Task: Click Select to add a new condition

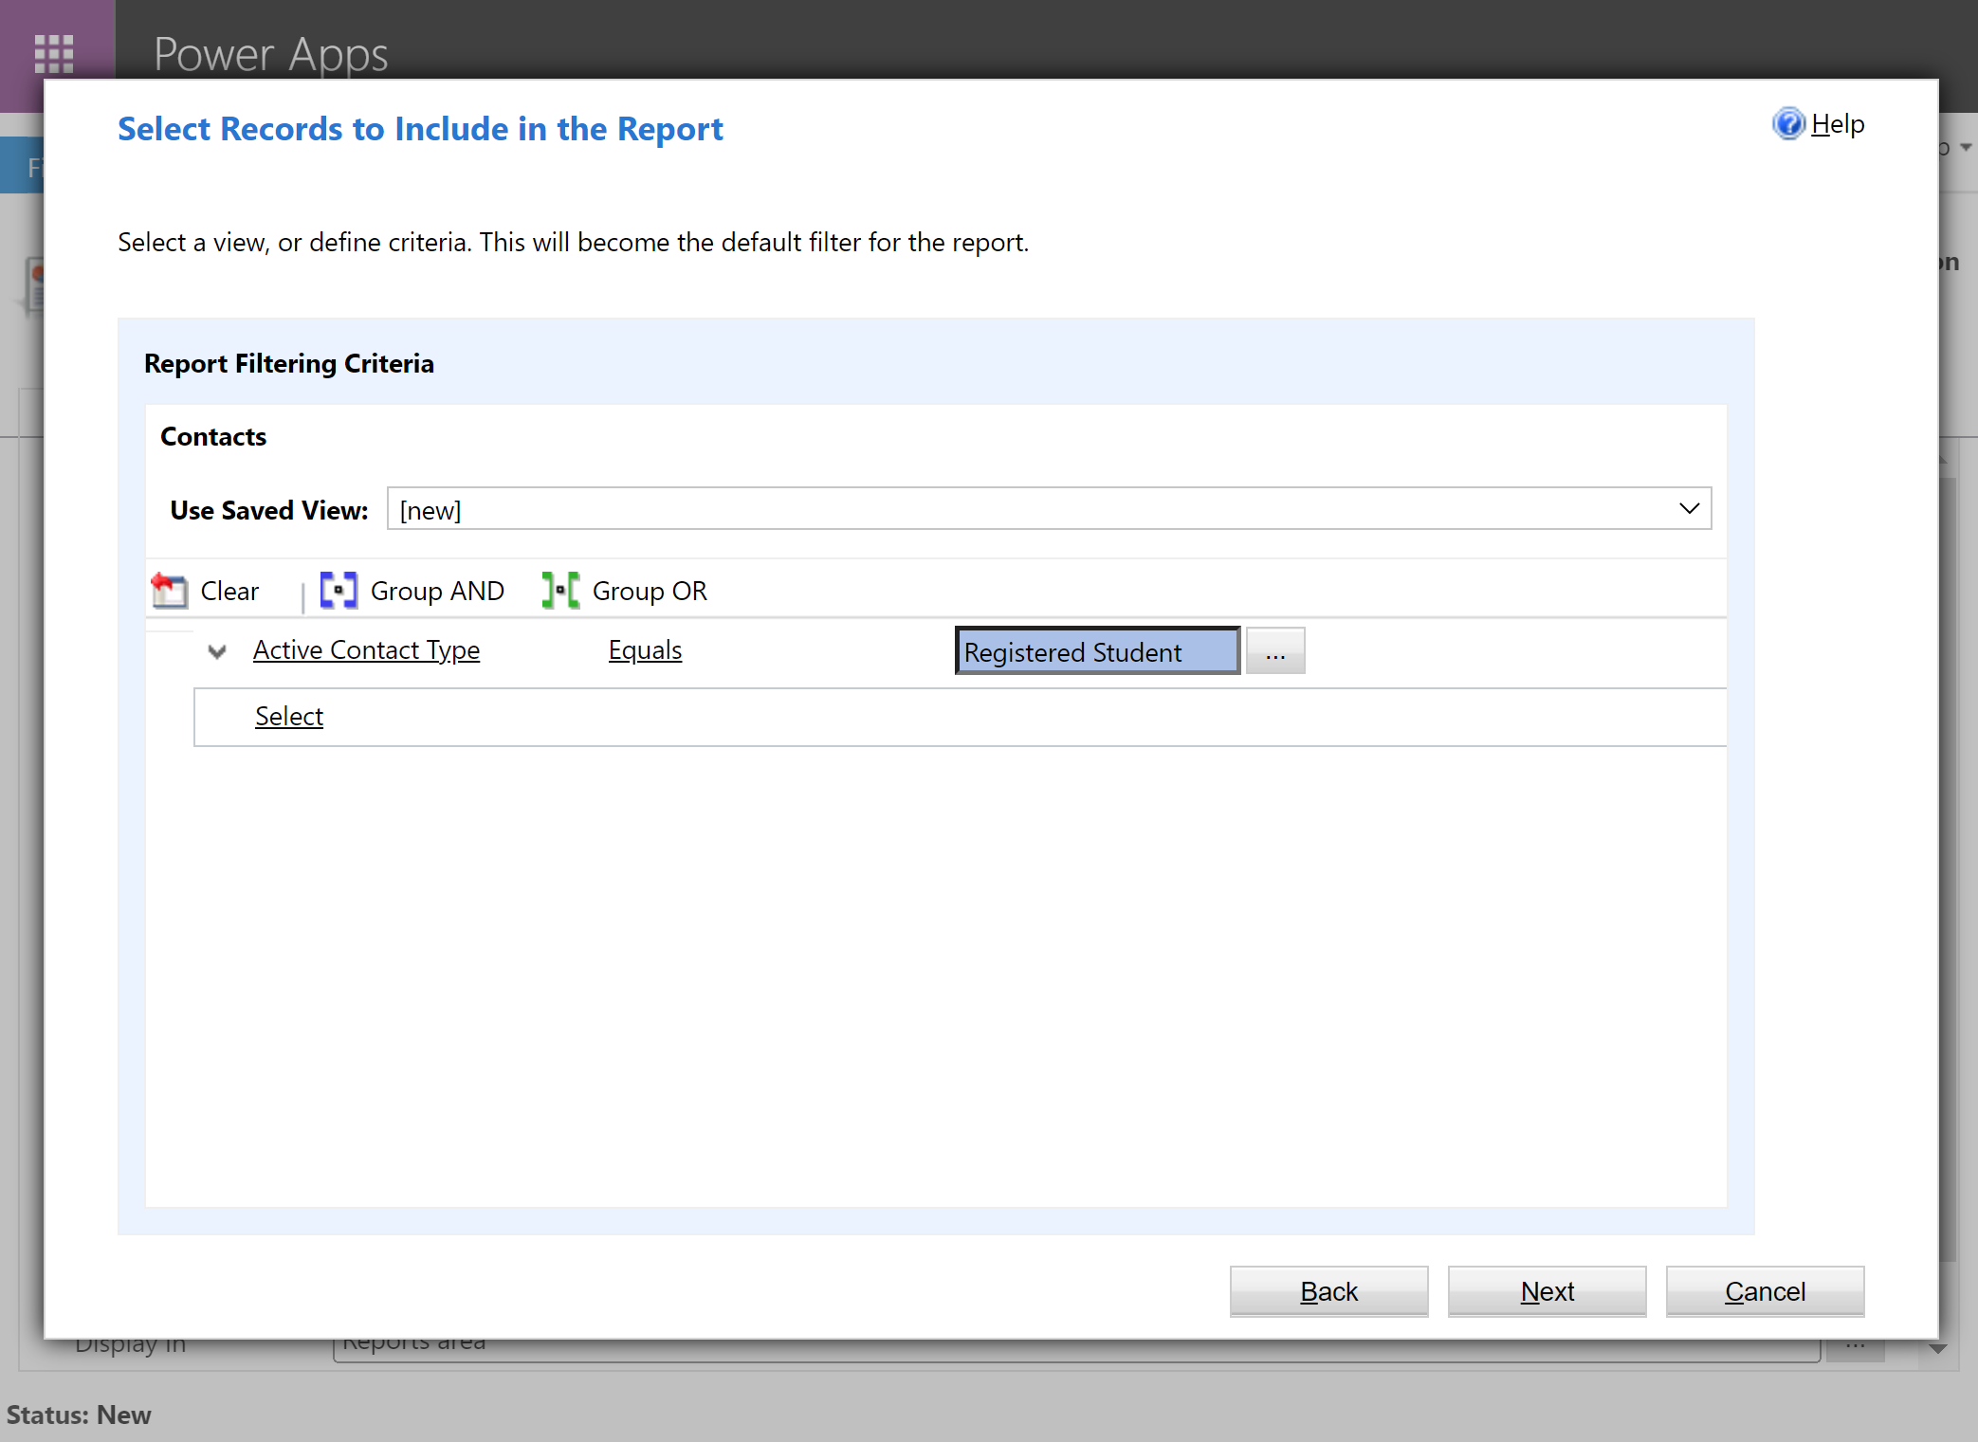Action: [289, 717]
